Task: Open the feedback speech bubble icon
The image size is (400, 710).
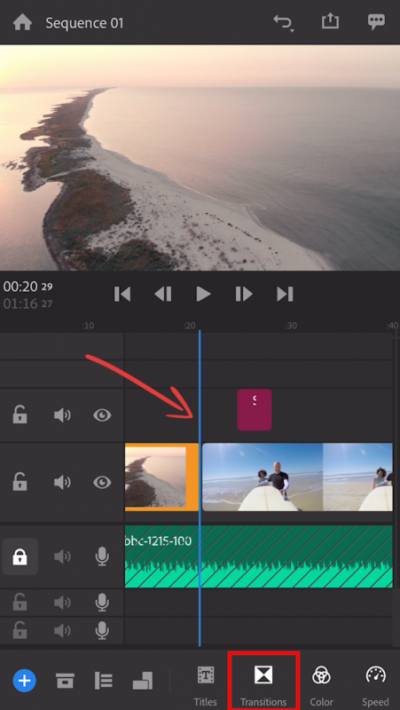Action: tap(376, 22)
